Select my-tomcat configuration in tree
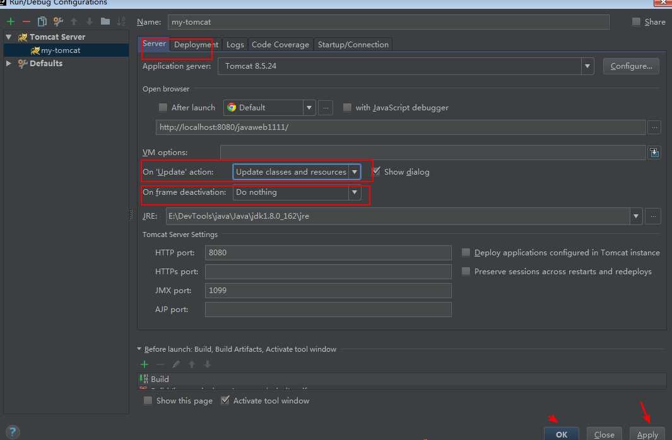672x440 pixels. point(66,50)
